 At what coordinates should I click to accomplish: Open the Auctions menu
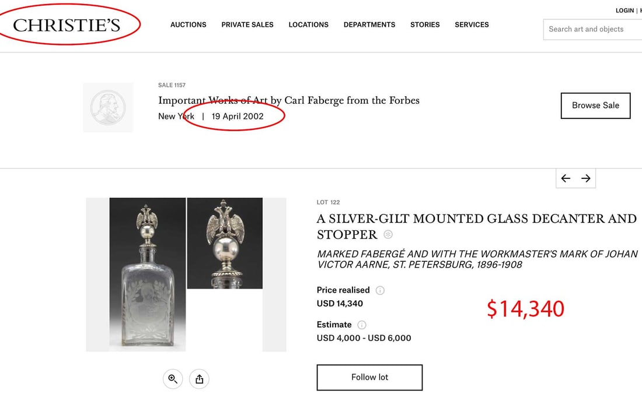pos(188,24)
